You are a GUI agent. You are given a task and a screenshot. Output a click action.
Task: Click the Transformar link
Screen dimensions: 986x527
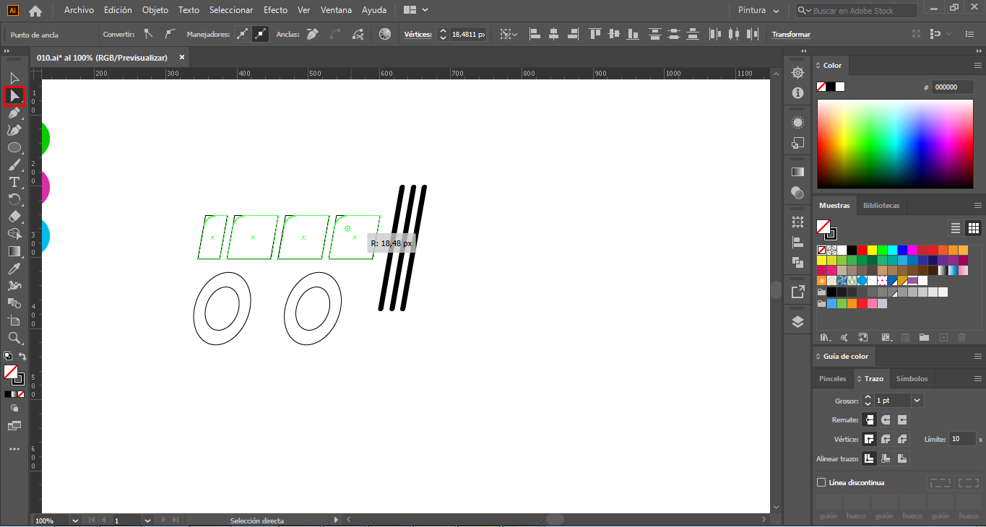pyautogui.click(x=791, y=35)
